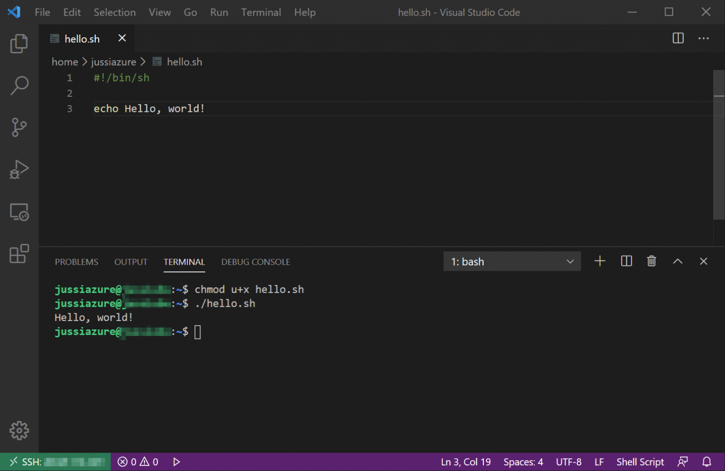Viewport: 725px width, 471px height.
Task: Click the '#!/bin/sh' line in editor
Action: (121, 78)
